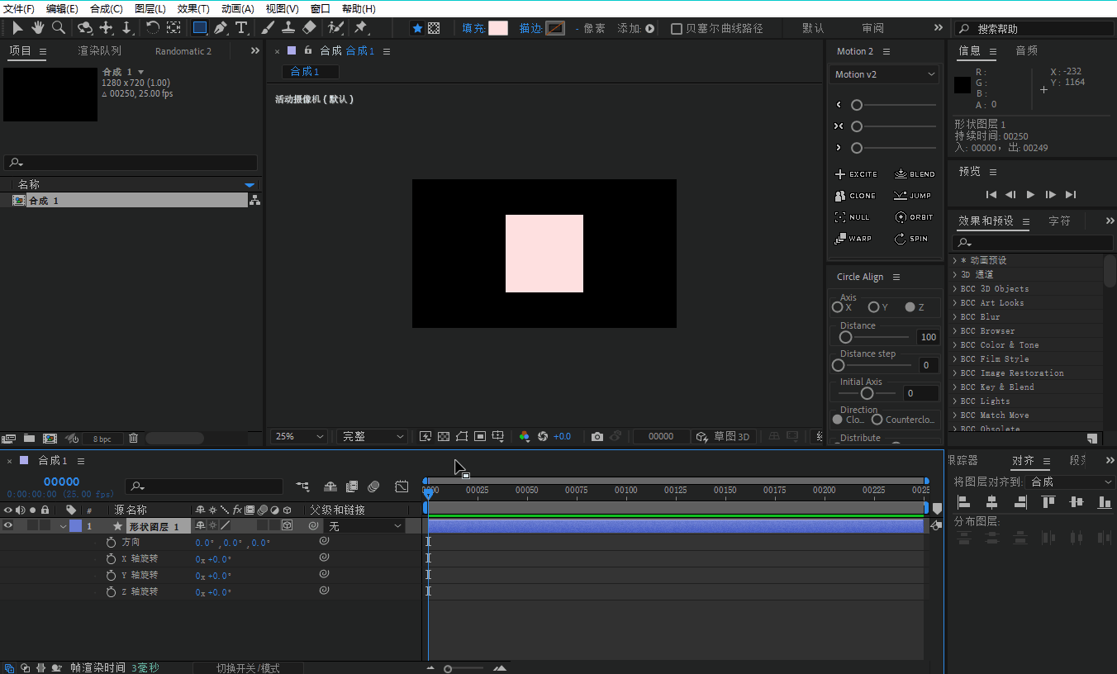Viewport: 1117px width, 674px height.
Task: Click the viewer snapshot camera icon
Action: [597, 436]
